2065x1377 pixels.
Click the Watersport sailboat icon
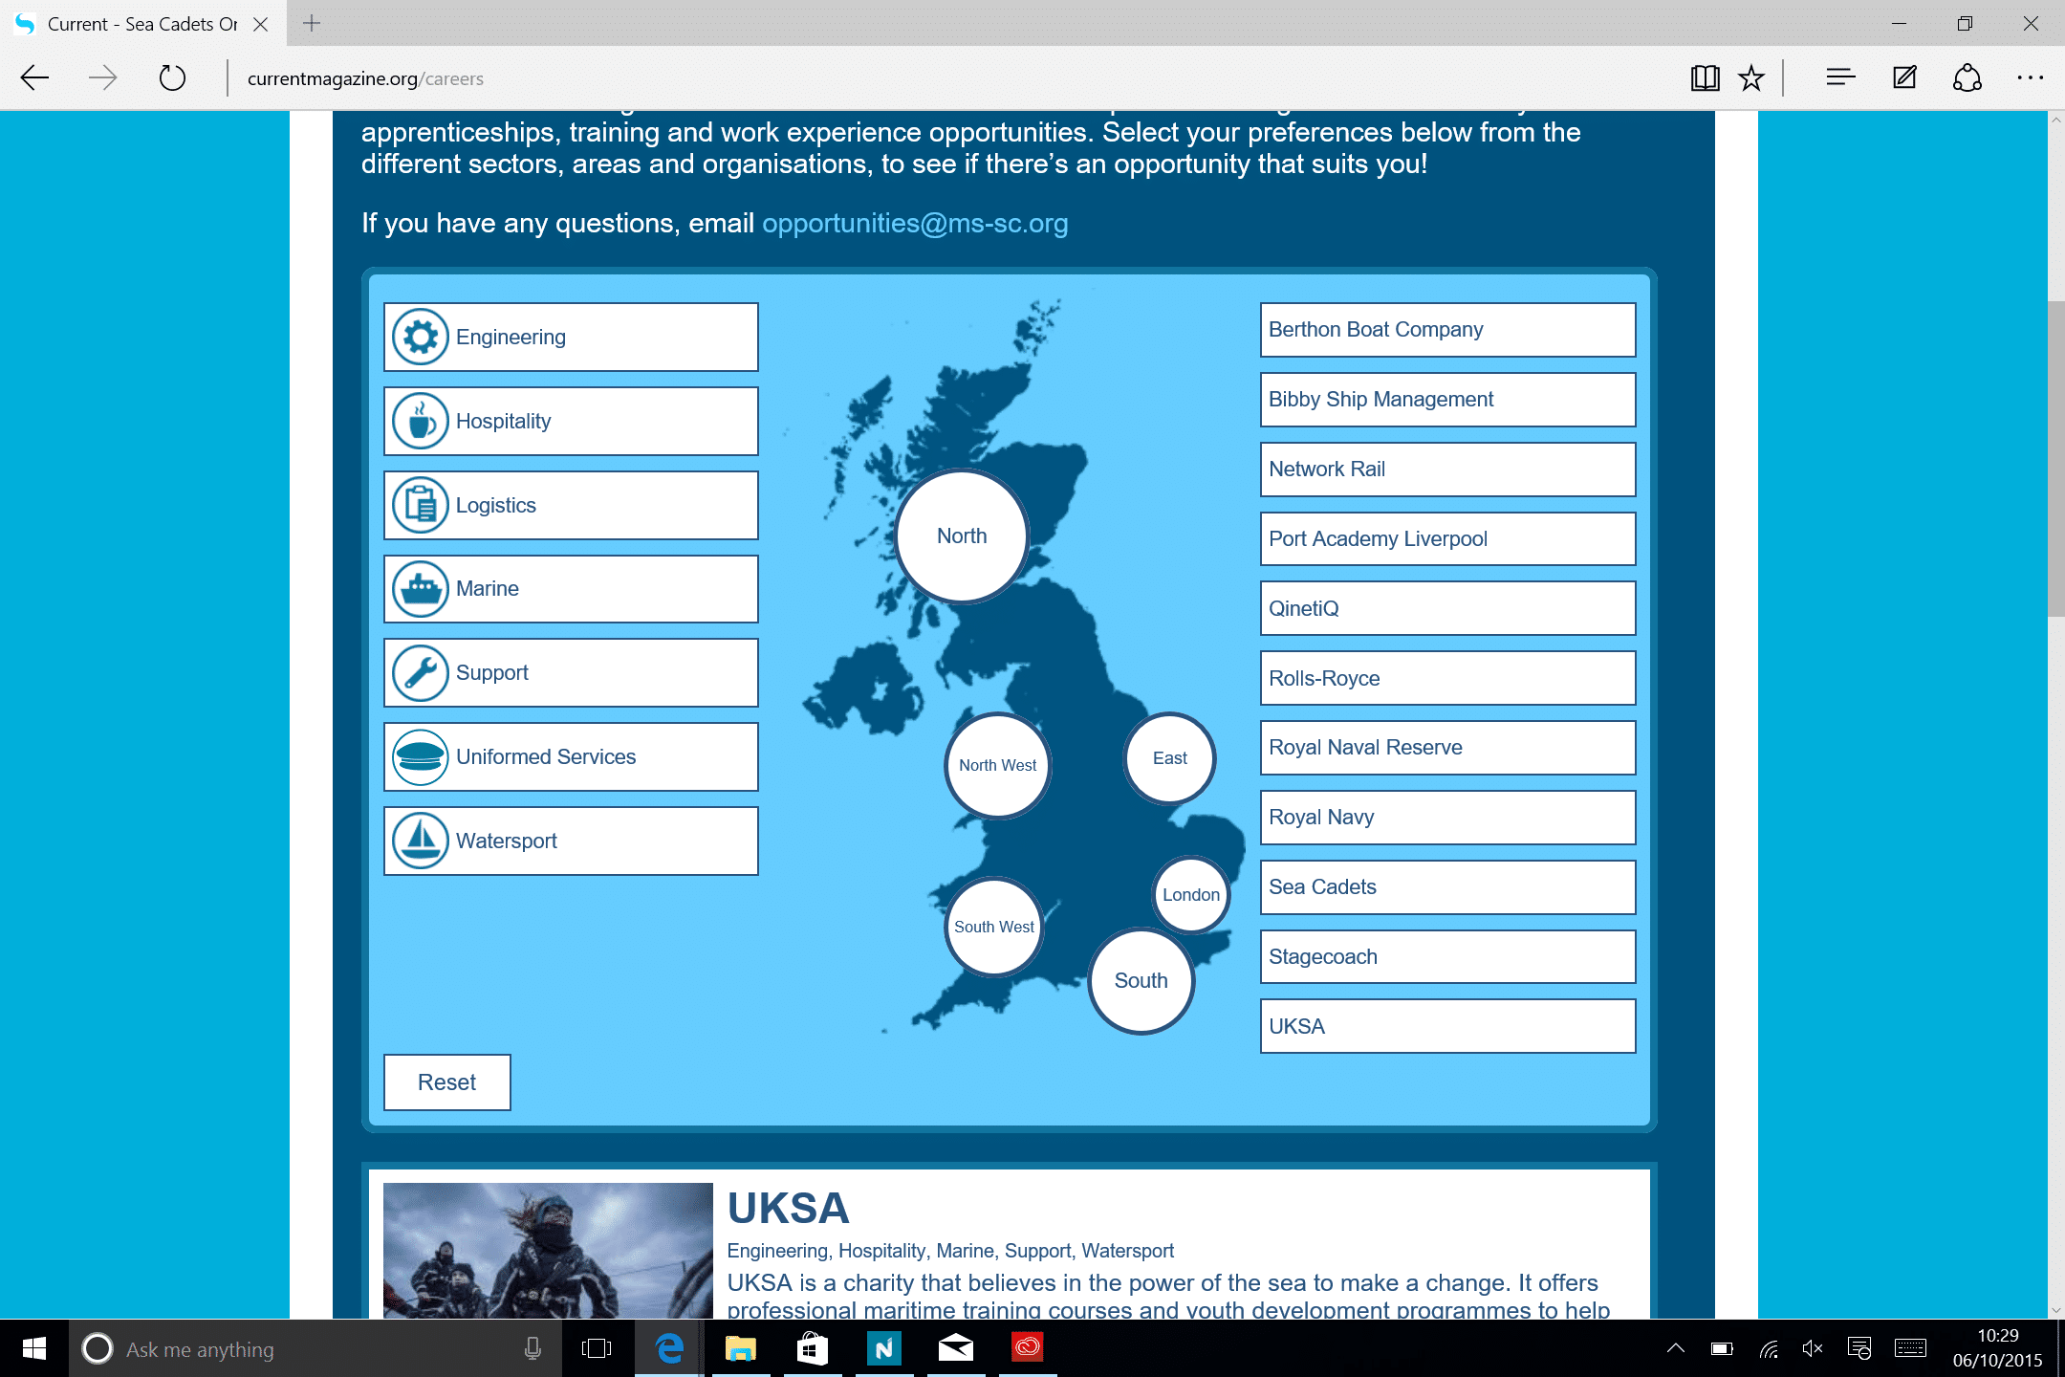[x=419, y=841]
